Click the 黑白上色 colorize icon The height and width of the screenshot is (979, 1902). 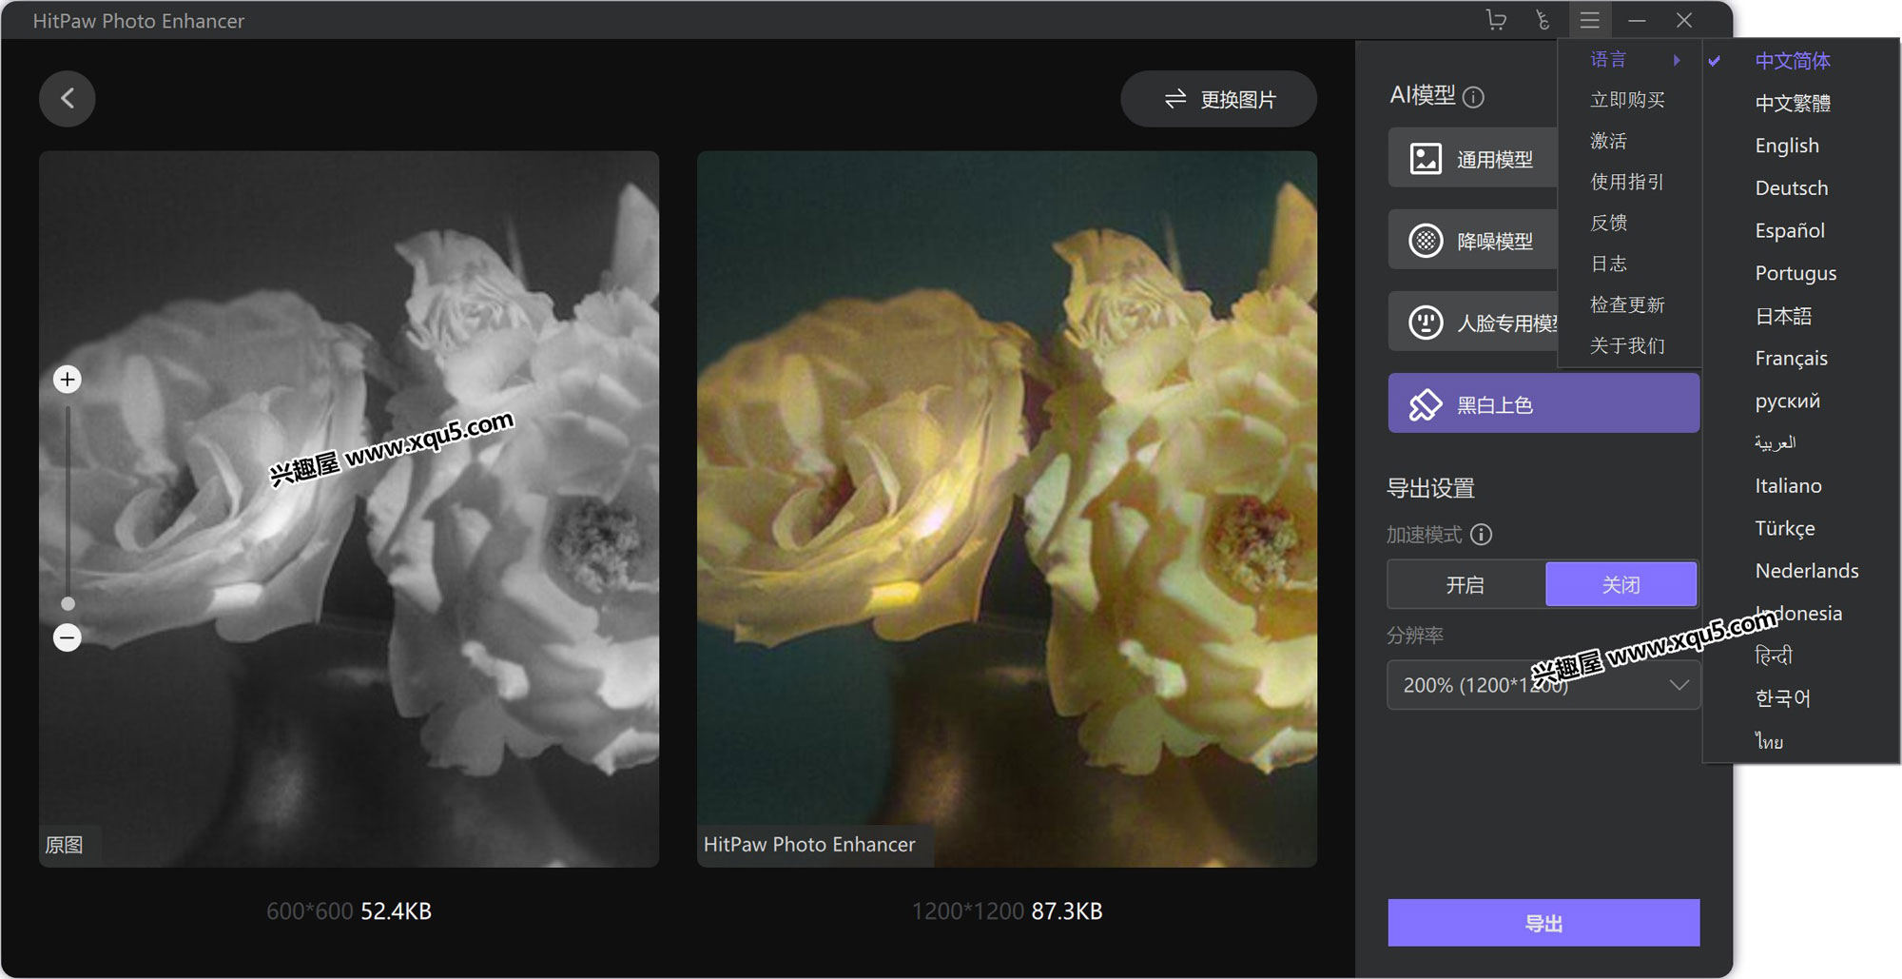tap(1426, 404)
